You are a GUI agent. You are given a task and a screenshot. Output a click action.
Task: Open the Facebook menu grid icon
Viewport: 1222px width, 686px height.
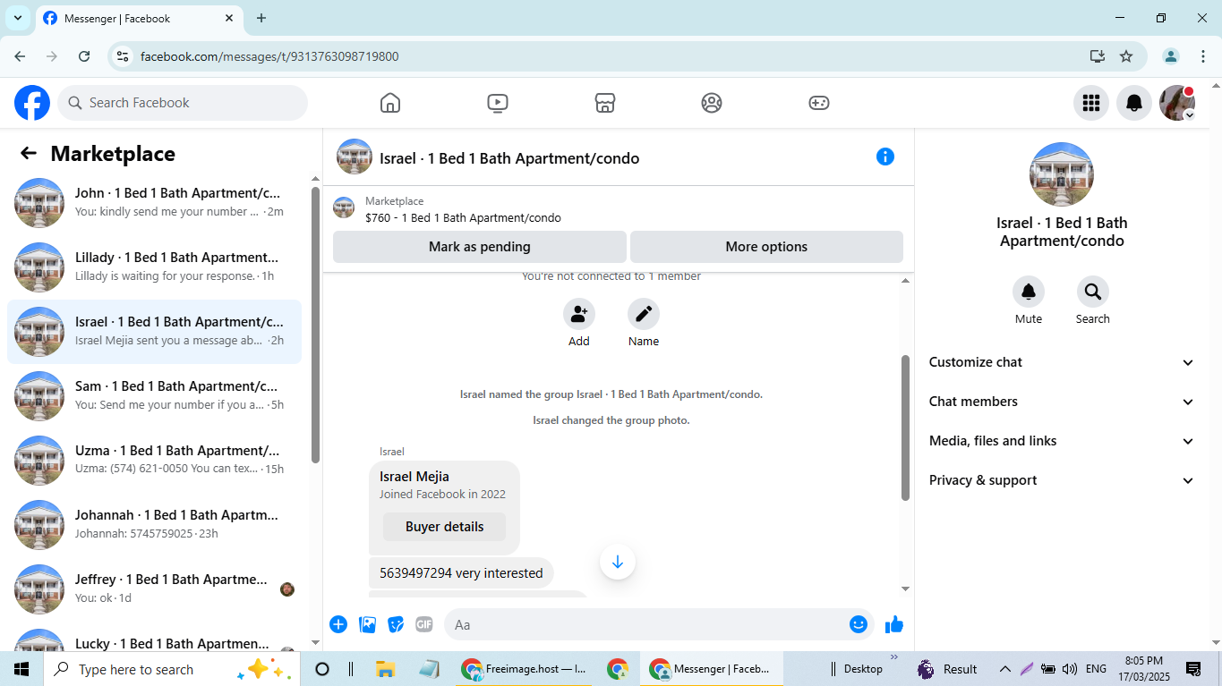click(x=1091, y=103)
